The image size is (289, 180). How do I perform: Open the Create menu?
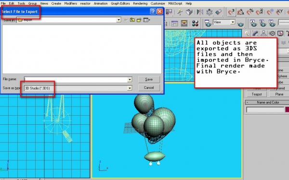56,3
